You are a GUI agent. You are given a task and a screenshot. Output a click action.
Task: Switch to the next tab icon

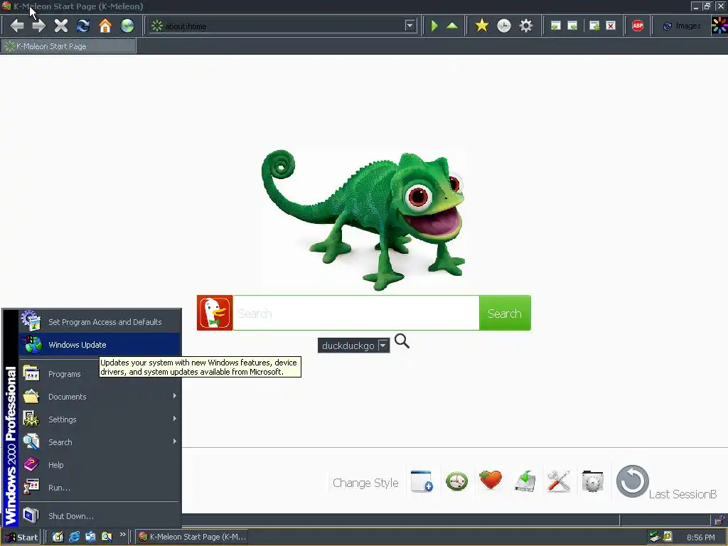click(572, 26)
